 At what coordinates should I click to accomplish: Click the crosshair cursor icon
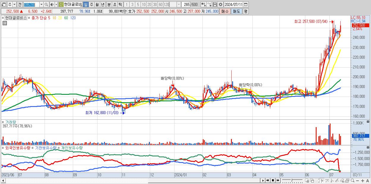[322, 181]
